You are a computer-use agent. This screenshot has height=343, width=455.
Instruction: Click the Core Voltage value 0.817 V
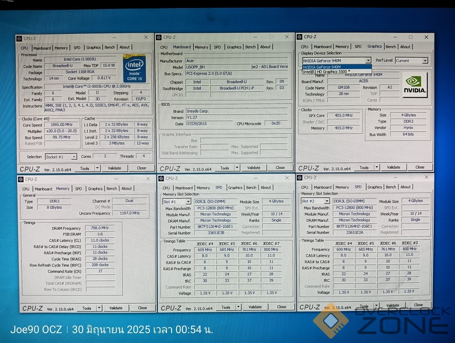(x=104, y=78)
